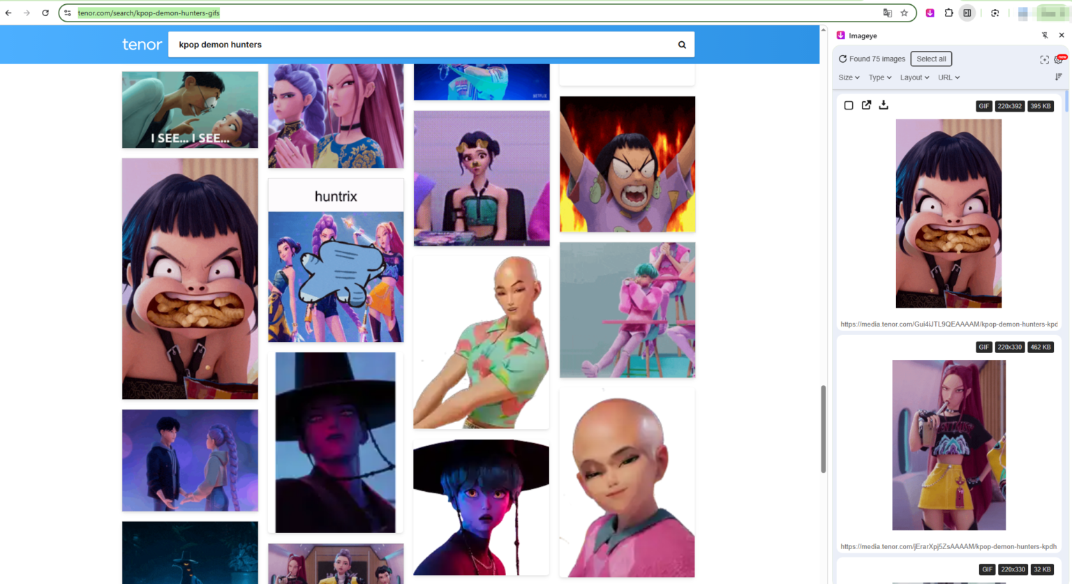The width and height of the screenshot is (1072, 584).
Task: Click the Imageye extension icon in the toolbar
Action: tap(930, 13)
